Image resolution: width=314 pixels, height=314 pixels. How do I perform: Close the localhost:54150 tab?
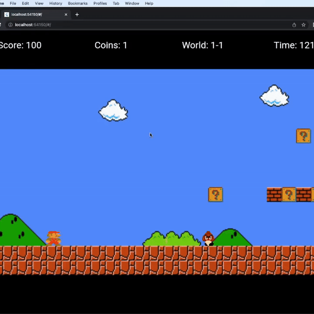65,14
